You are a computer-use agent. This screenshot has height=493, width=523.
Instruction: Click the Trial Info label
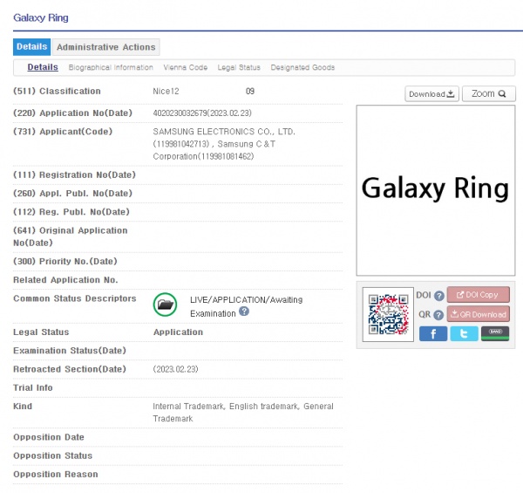point(33,388)
